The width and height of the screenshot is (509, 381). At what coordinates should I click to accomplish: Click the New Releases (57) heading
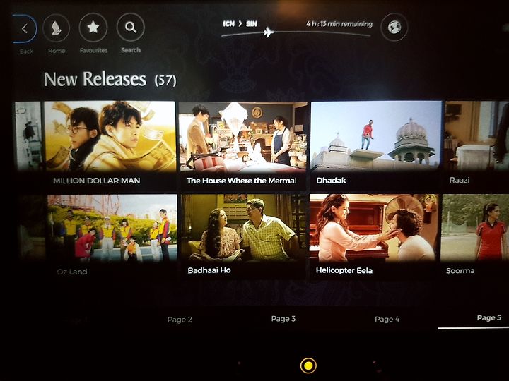pos(110,79)
